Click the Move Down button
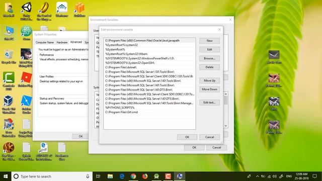Image resolution: width=322 pixels, height=181 pixels. tap(209, 89)
